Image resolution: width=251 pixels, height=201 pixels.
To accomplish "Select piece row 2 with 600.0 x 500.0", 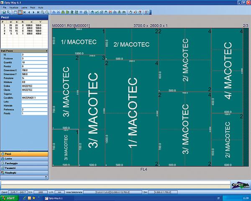I will point(24,28).
